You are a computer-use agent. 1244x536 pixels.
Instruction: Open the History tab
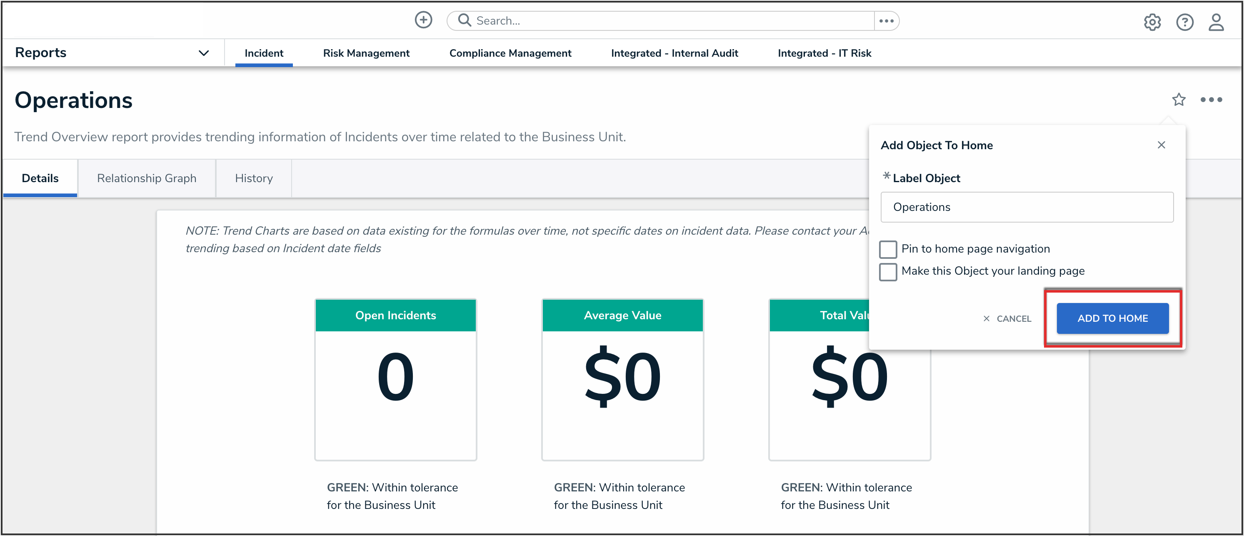coord(254,178)
